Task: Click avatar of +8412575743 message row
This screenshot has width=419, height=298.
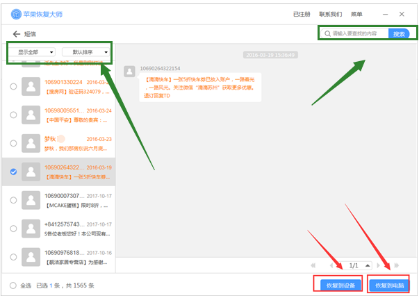Action: [x=31, y=229]
